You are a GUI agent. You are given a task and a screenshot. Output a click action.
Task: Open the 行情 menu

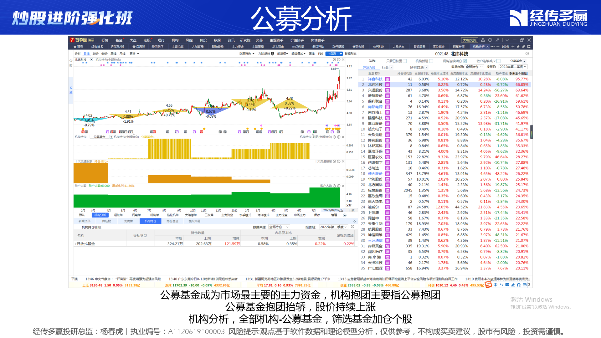[x=105, y=40]
